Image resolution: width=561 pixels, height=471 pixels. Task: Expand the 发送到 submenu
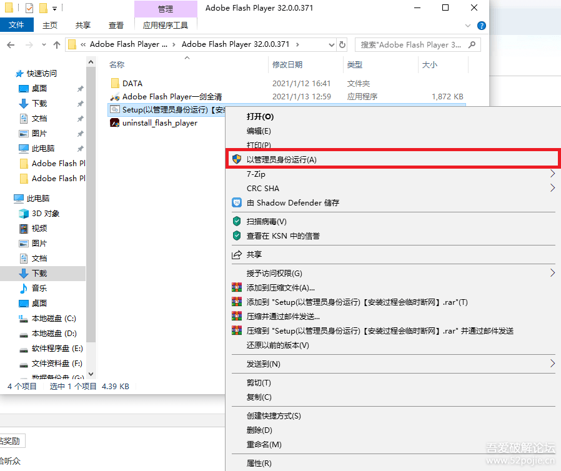click(x=552, y=364)
